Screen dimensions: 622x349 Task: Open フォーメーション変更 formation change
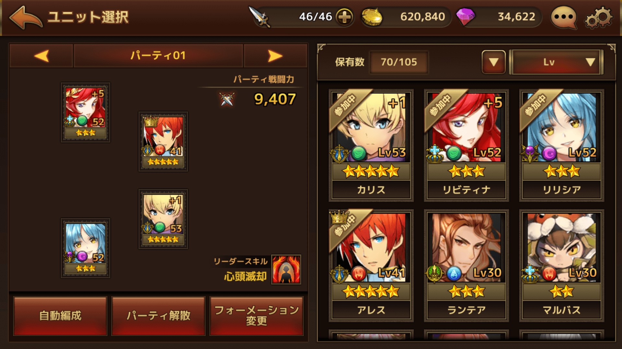tap(257, 316)
